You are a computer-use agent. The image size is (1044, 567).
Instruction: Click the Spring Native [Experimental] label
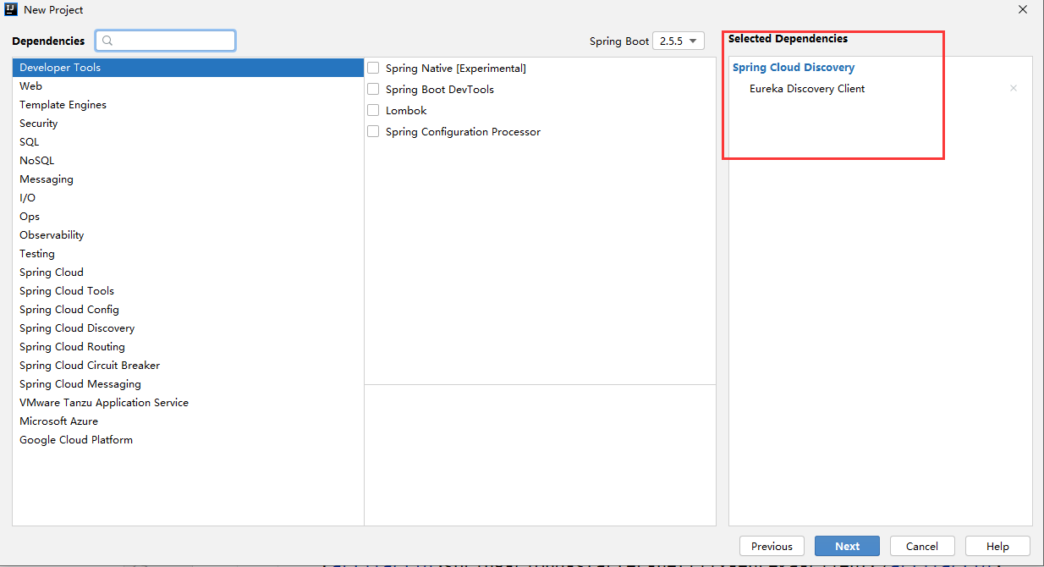tap(456, 69)
